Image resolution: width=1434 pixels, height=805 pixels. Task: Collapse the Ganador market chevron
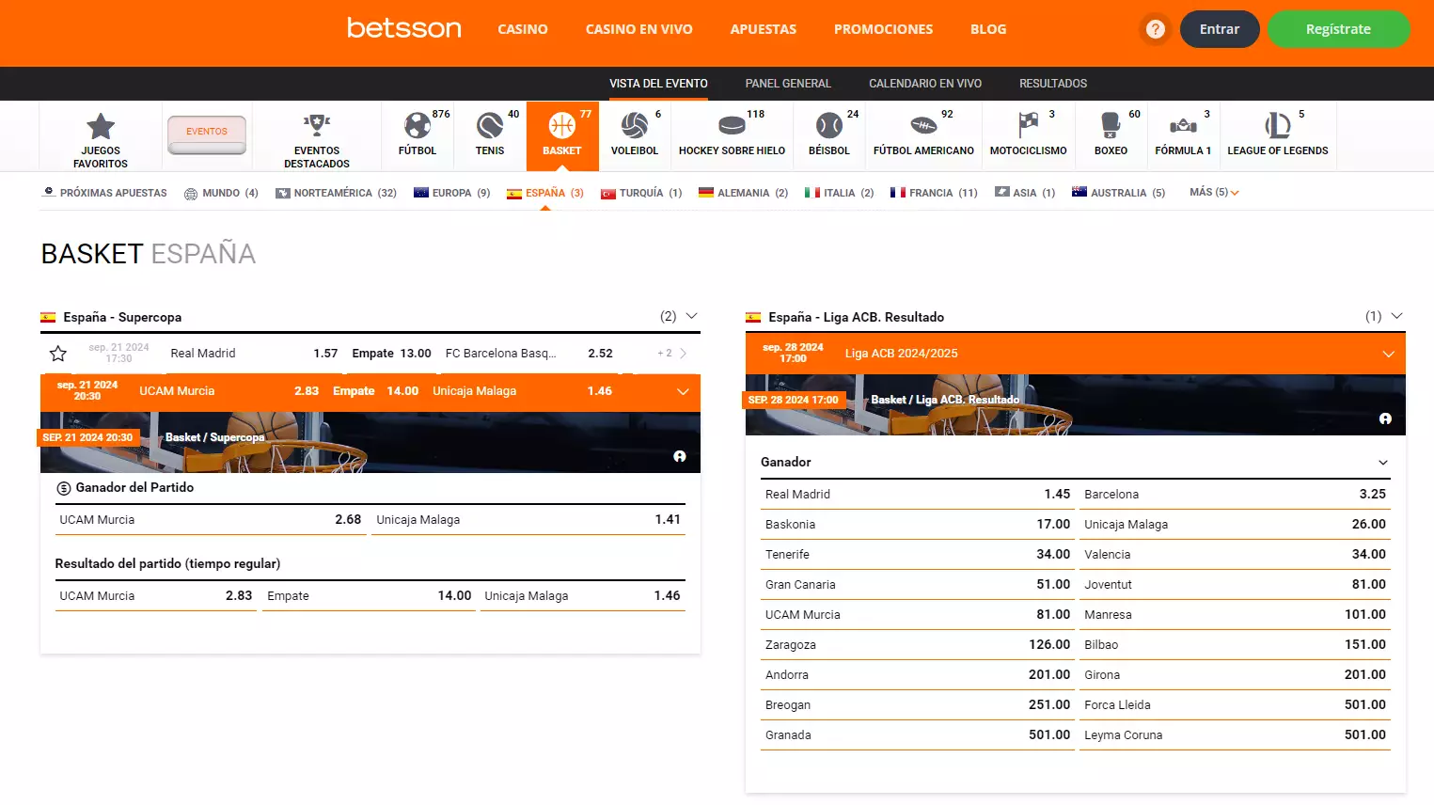point(1383,463)
